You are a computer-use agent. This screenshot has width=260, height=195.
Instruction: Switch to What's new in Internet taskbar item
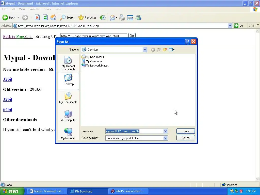pos(128,191)
